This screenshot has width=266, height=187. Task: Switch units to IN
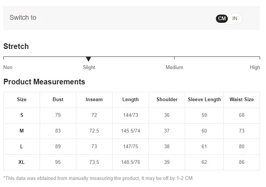point(235,18)
